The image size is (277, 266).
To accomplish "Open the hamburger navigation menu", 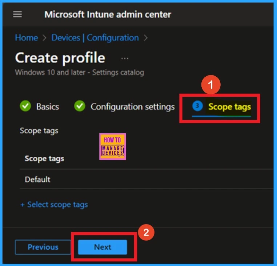I will tap(17, 14).
